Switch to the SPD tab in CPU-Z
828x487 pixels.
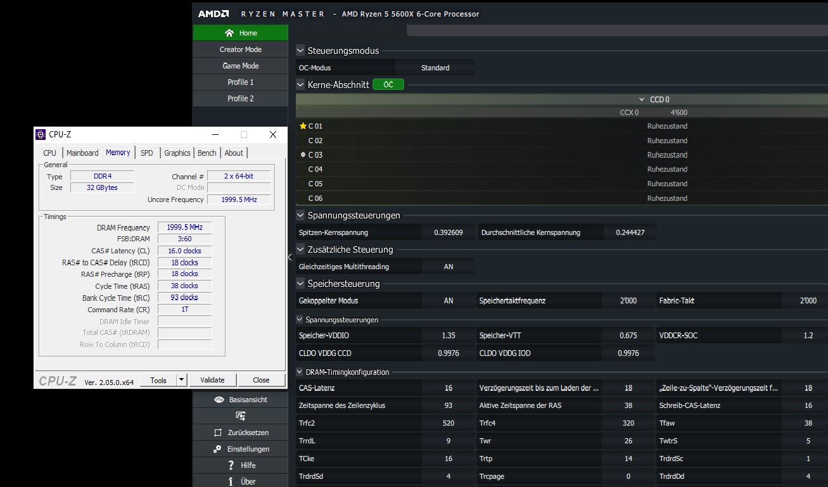point(147,153)
